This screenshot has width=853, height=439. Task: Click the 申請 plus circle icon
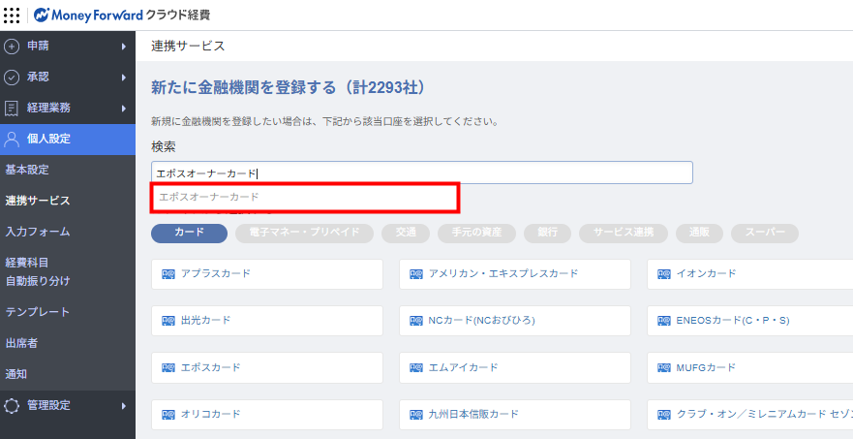[x=12, y=47]
